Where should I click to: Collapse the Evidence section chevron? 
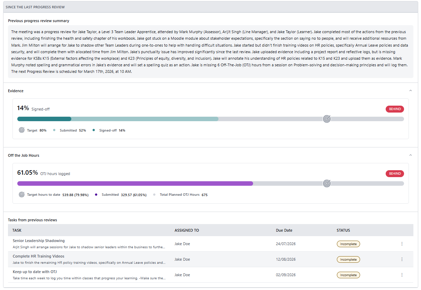[411, 91]
